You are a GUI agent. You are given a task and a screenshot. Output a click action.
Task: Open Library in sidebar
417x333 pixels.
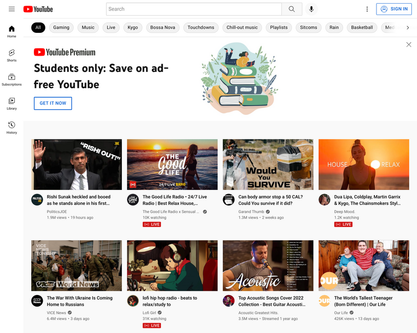pyautogui.click(x=11, y=104)
